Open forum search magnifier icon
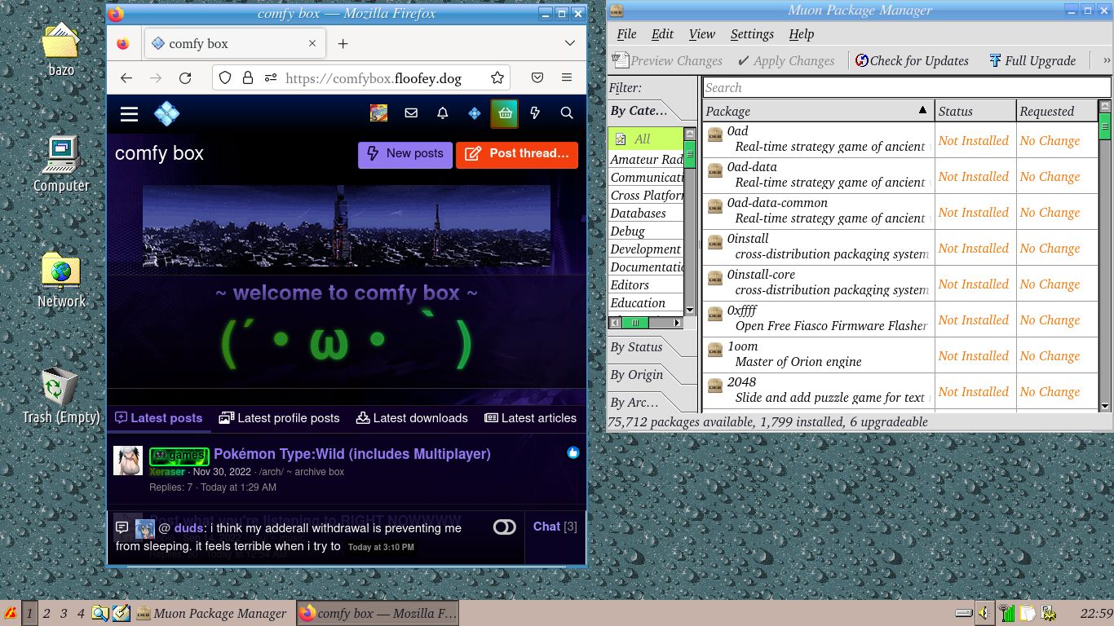The height and width of the screenshot is (626, 1114). (567, 114)
